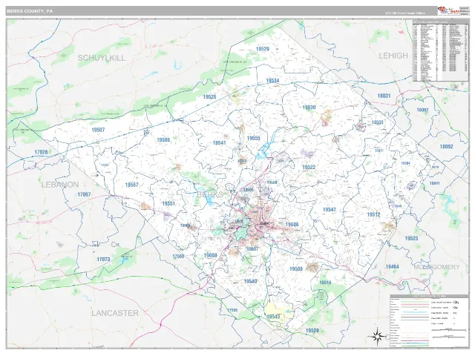Image resolution: width=475 pixels, height=356 pixels.
Task: Click ZIP code 18031 label
Action: [384, 96]
